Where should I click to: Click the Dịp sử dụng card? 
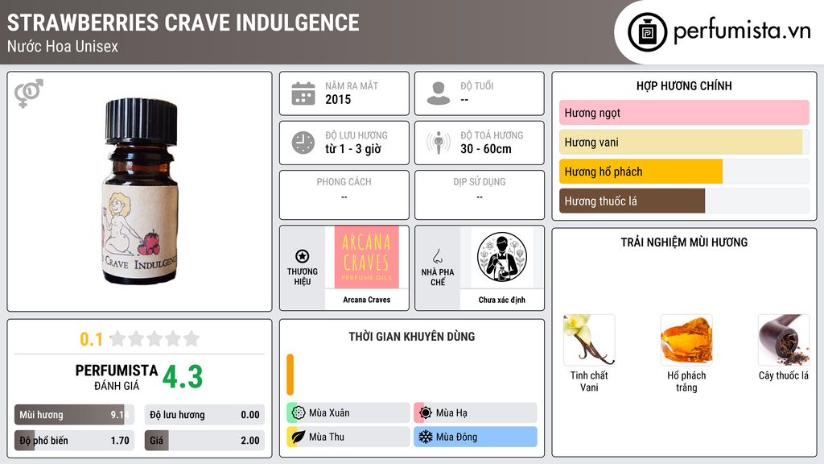pyautogui.click(x=480, y=195)
